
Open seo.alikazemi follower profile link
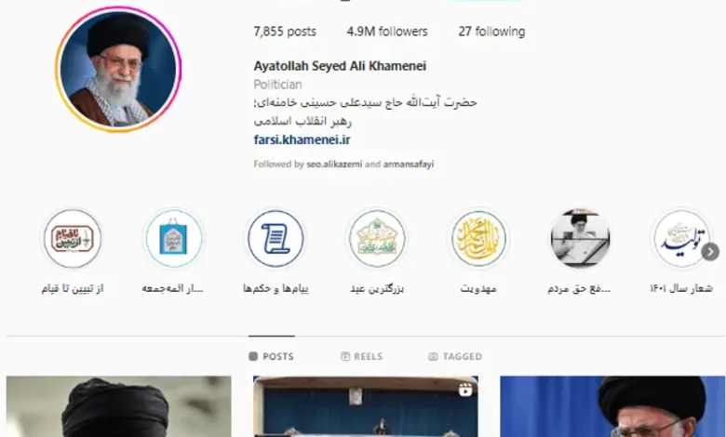click(334, 165)
